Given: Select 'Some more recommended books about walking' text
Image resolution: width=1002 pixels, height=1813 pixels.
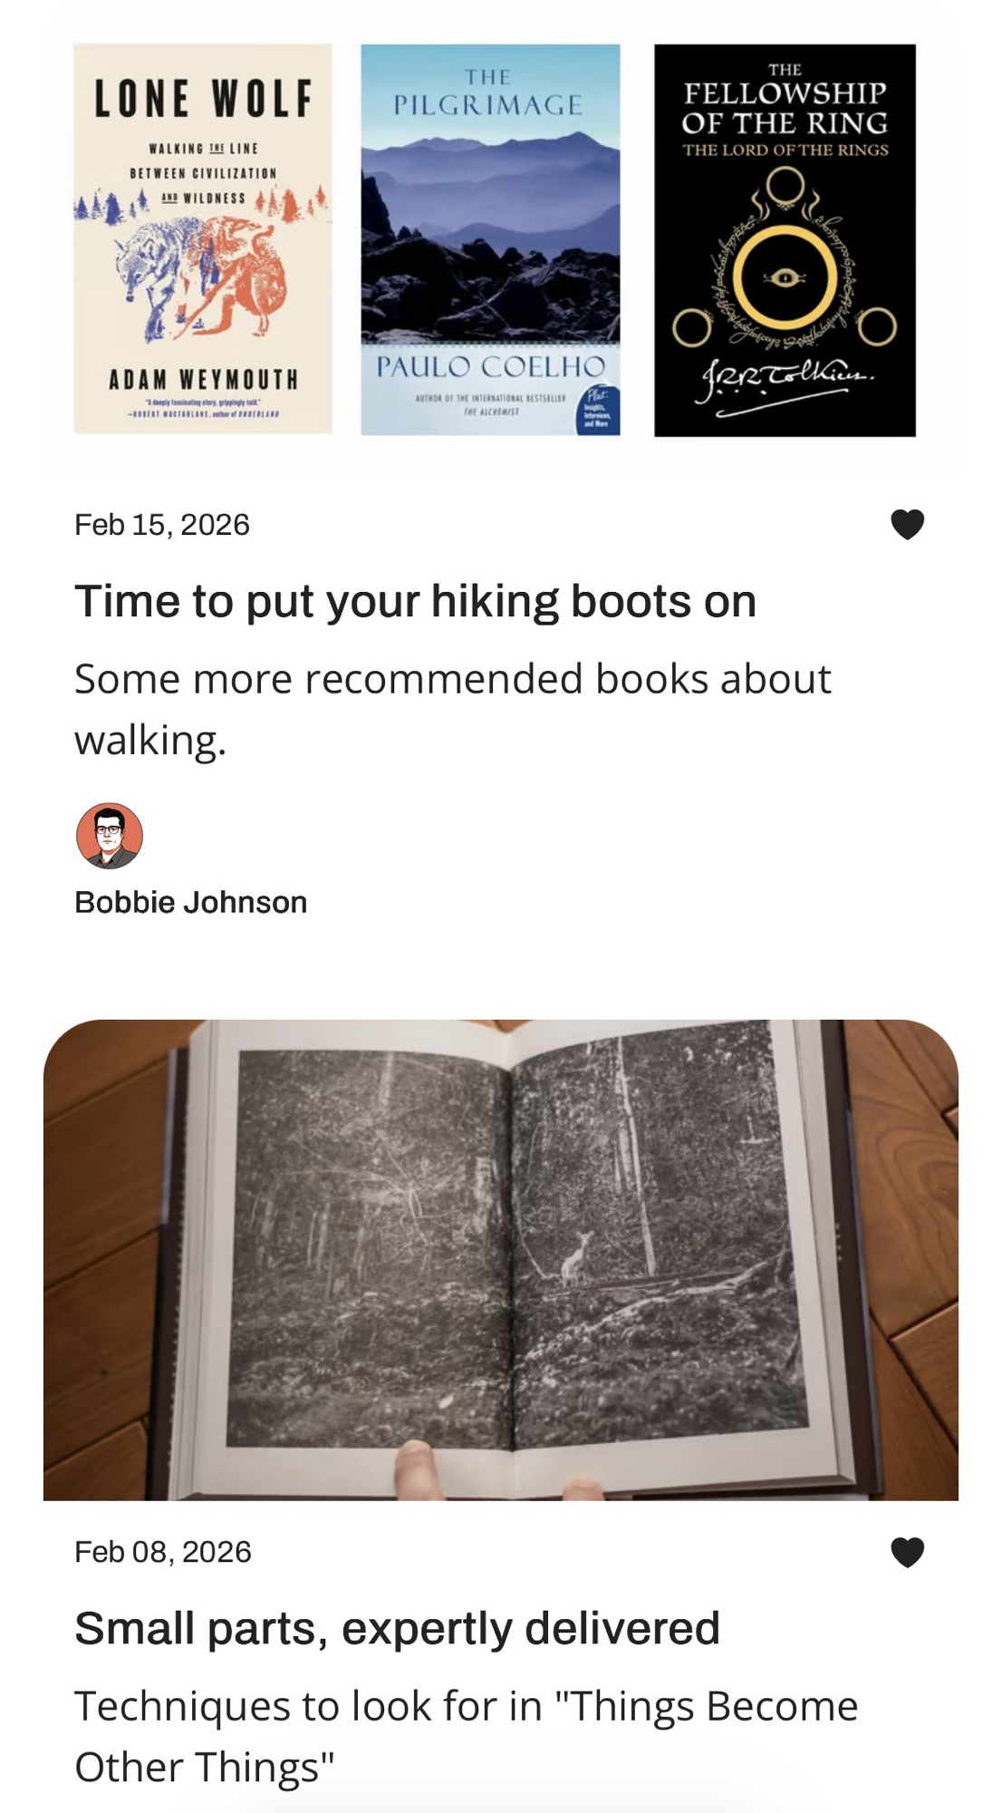Looking at the screenshot, I should (453, 709).
